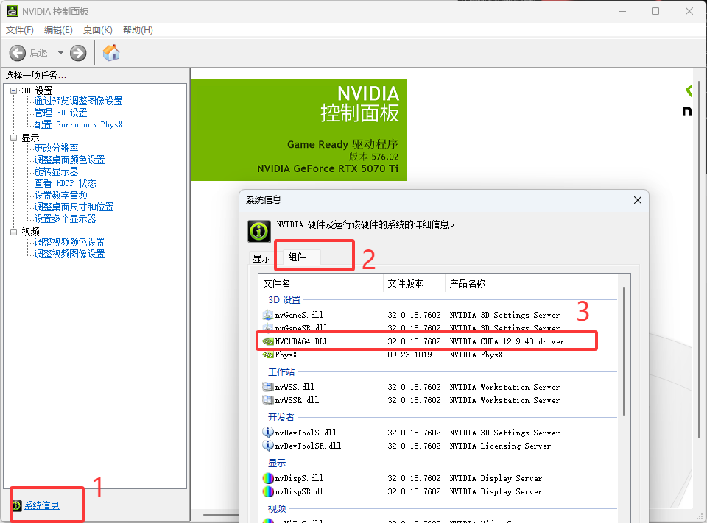Click the 工作站 group header
The image size is (707, 523).
pyautogui.click(x=281, y=371)
